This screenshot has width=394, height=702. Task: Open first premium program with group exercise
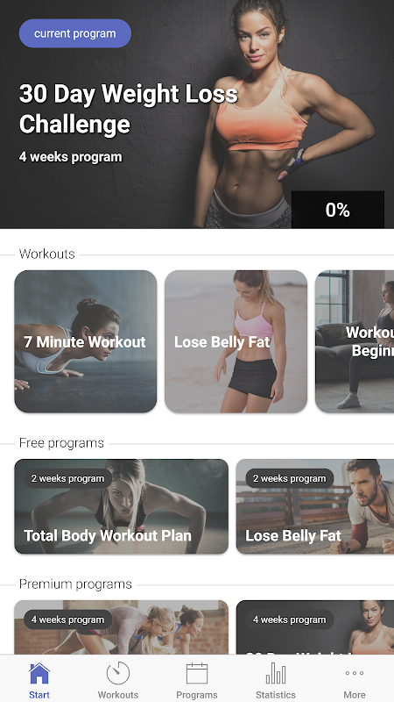click(121, 627)
